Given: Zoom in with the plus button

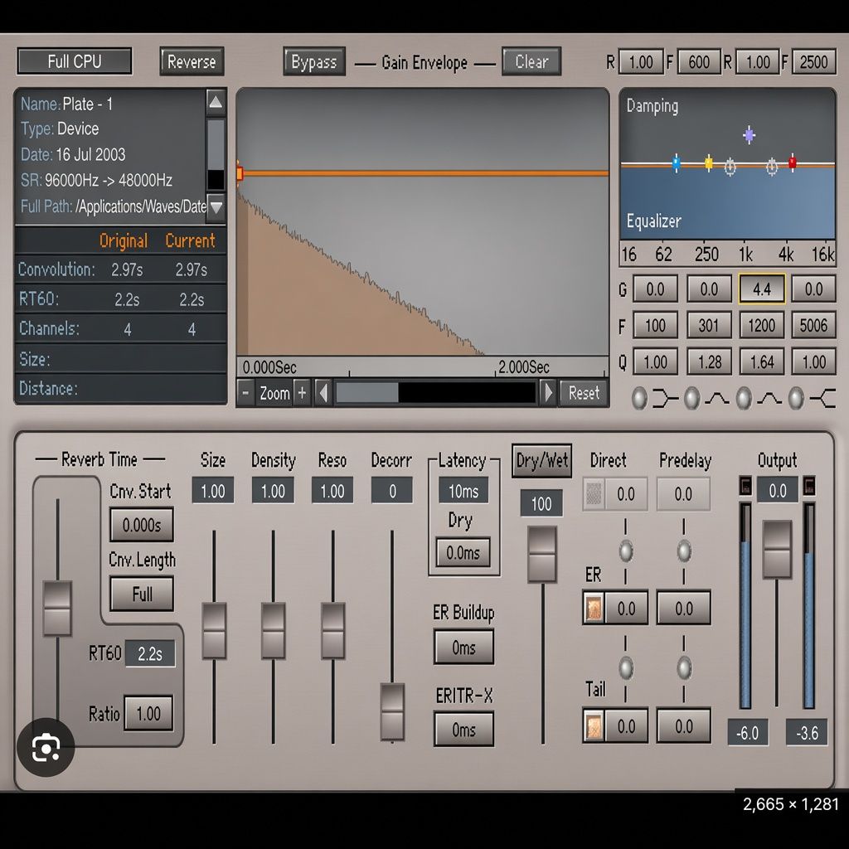Looking at the screenshot, I should pos(302,392).
